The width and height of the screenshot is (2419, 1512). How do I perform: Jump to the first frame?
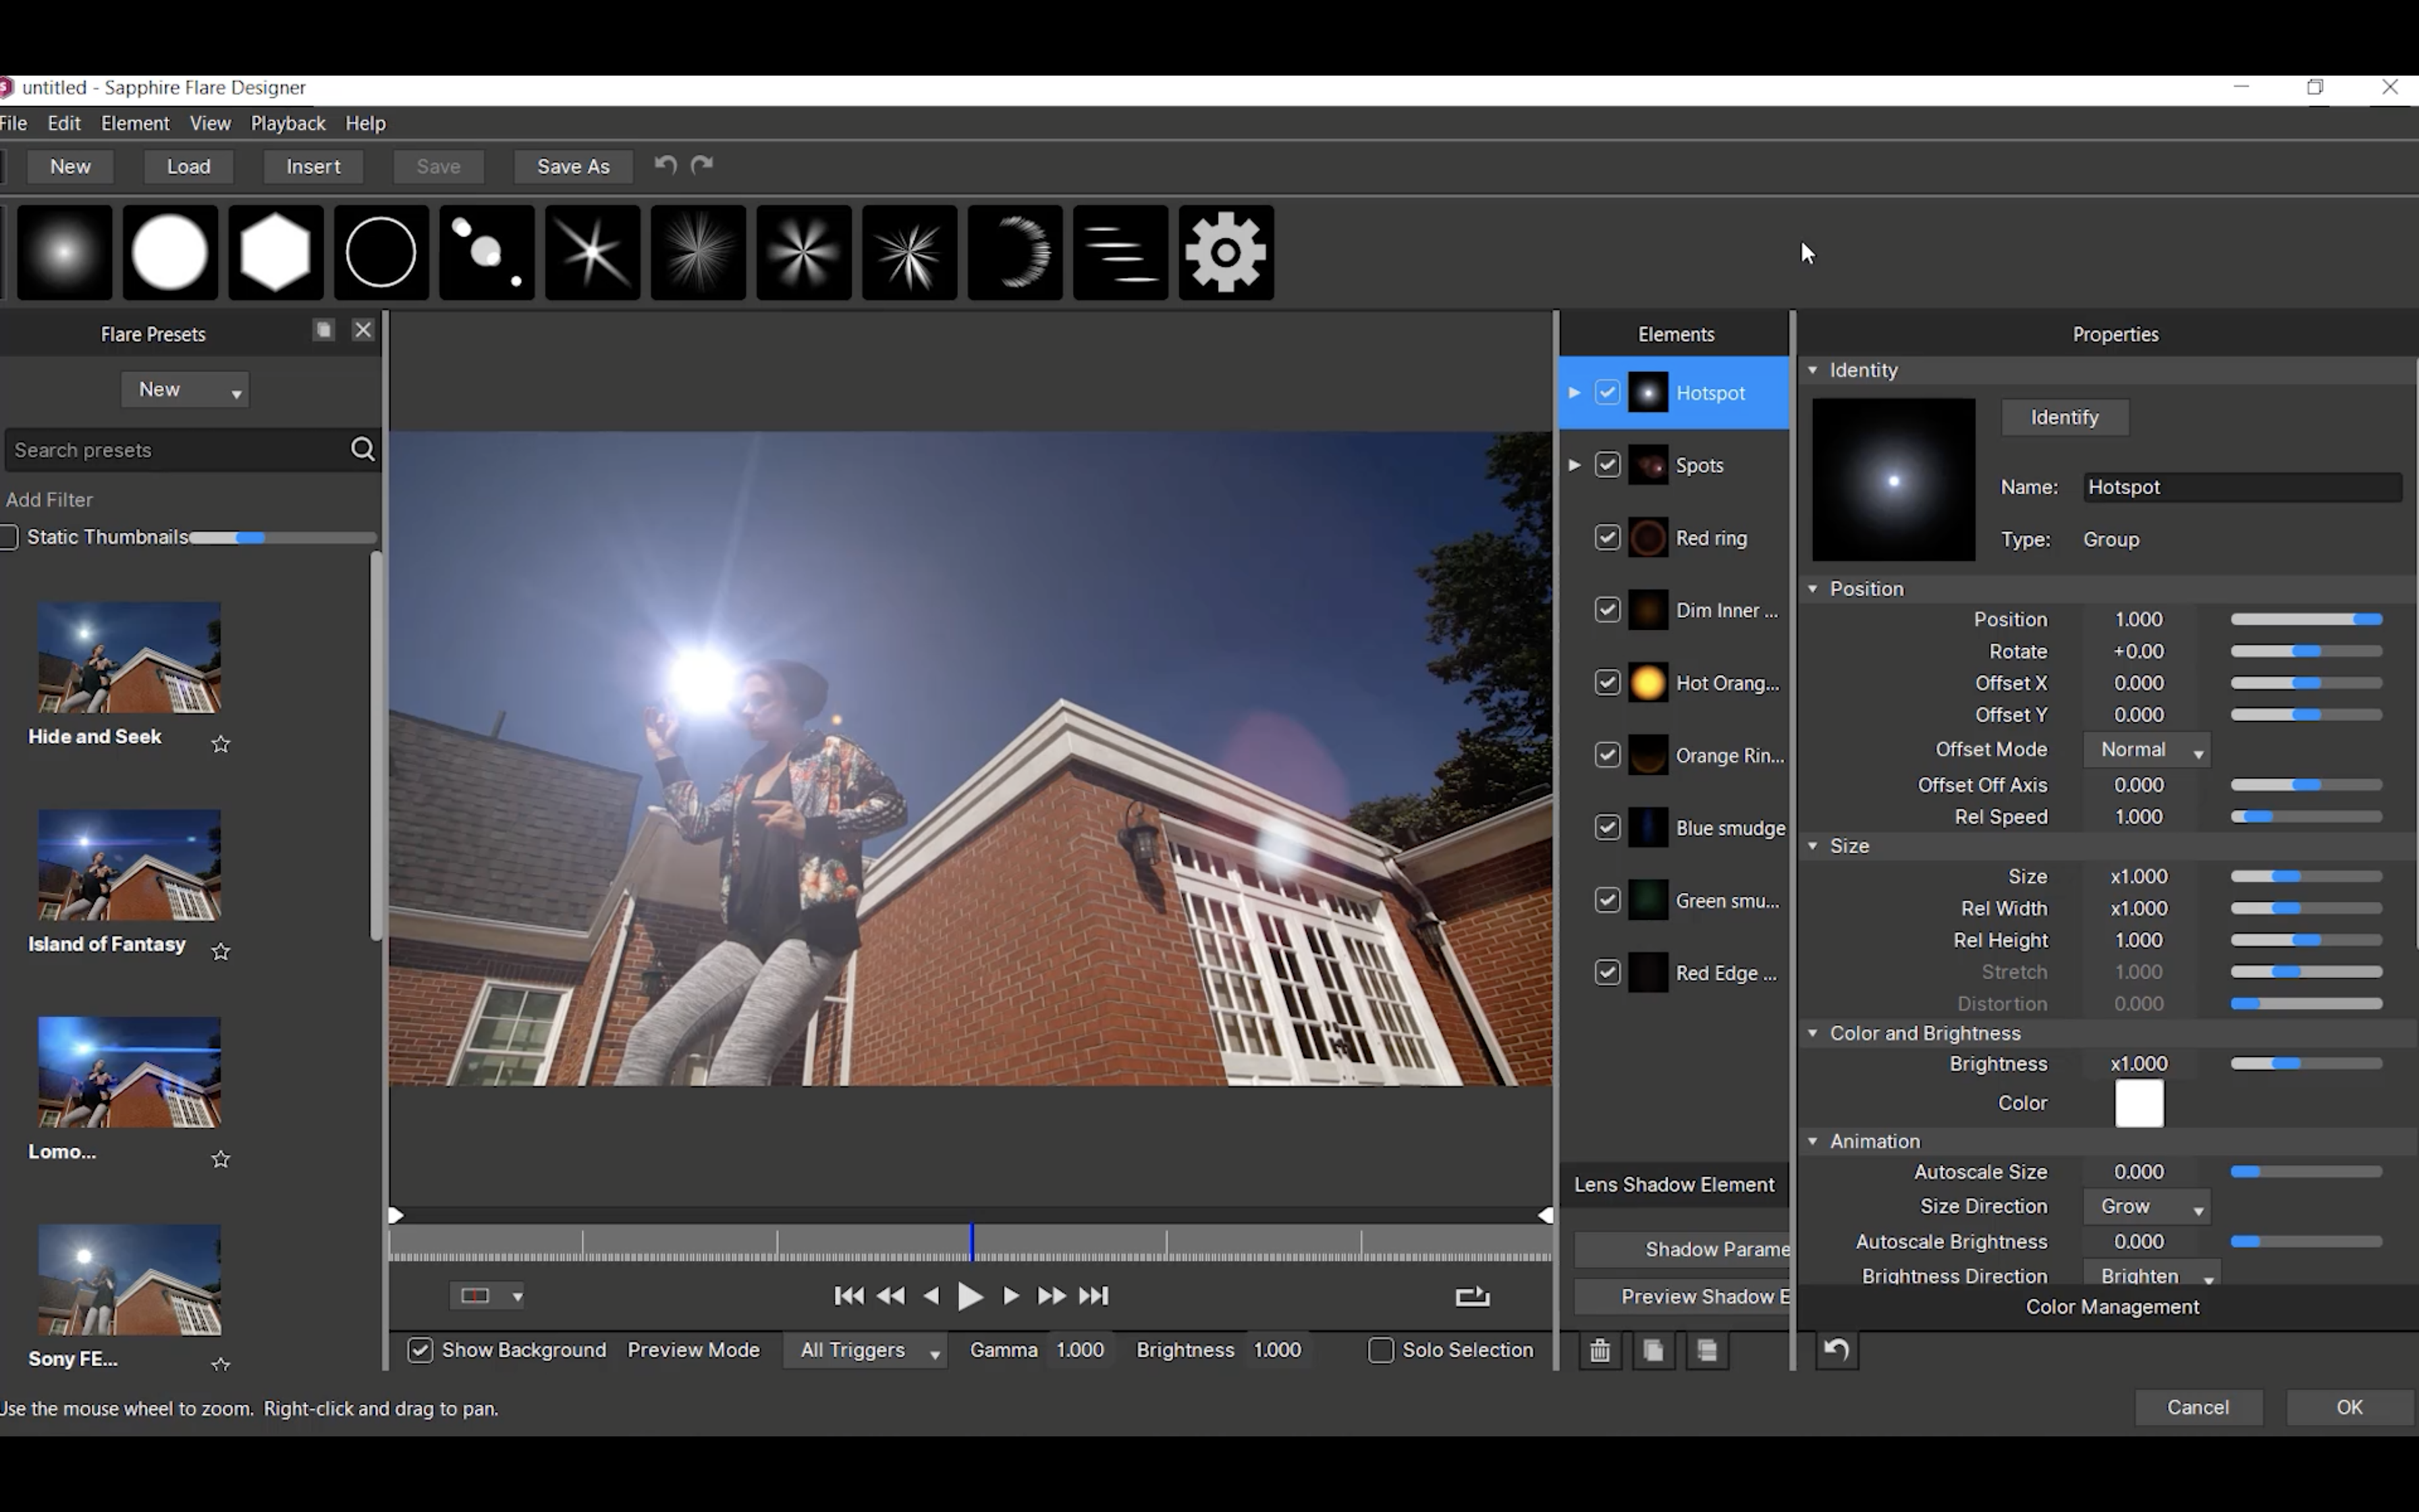[848, 1296]
